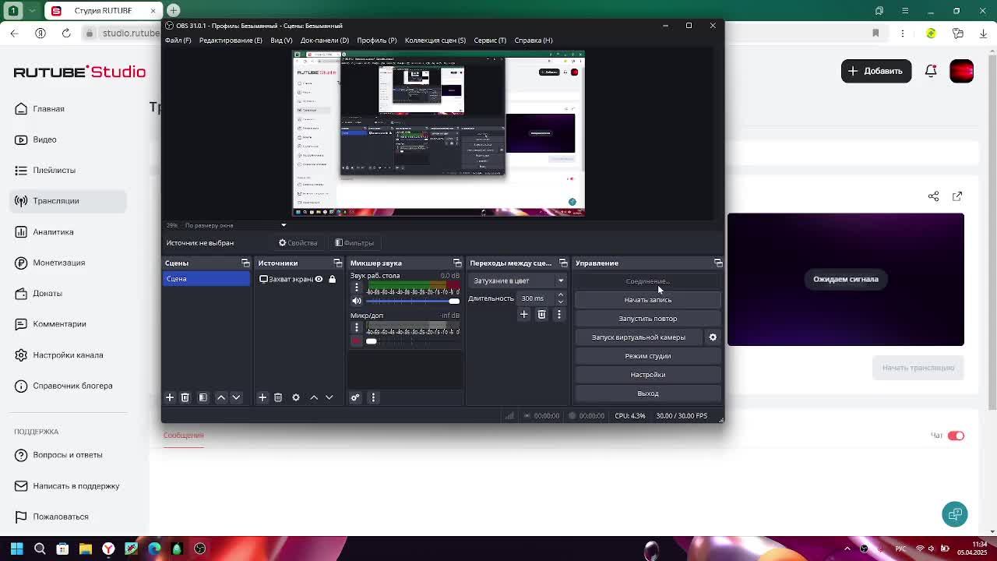The image size is (997, 561).
Task: Open RUTUBE notifications bell
Action: point(931,71)
